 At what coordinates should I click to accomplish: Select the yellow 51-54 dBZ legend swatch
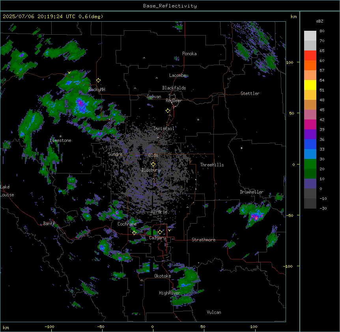click(310, 85)
